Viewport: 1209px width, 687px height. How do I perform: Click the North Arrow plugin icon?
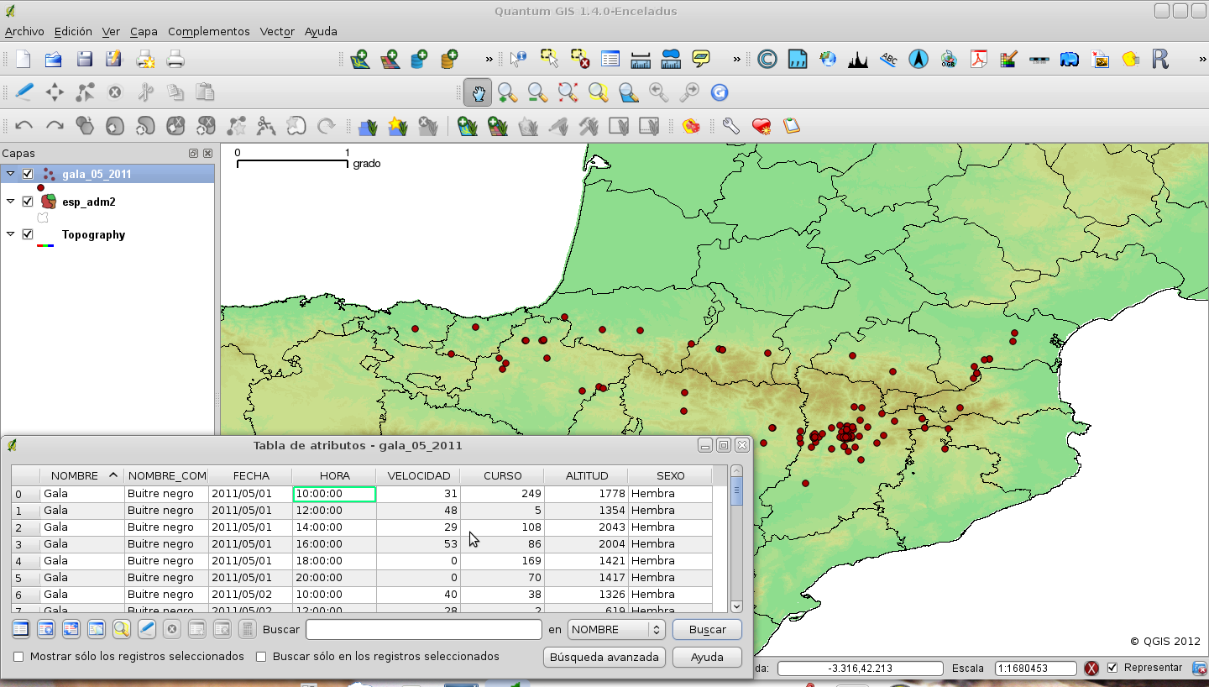pyautogui.click(x=919, y=59)
